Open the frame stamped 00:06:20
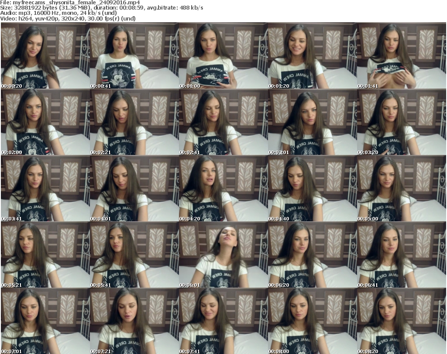Screen dimensions: 447x354 (312, 255)
